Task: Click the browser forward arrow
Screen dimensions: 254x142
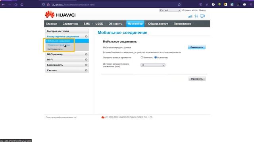Action: click(10, 5)
